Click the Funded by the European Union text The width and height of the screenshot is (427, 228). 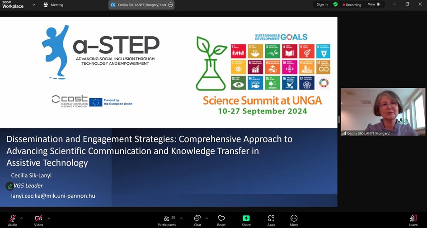118,102
